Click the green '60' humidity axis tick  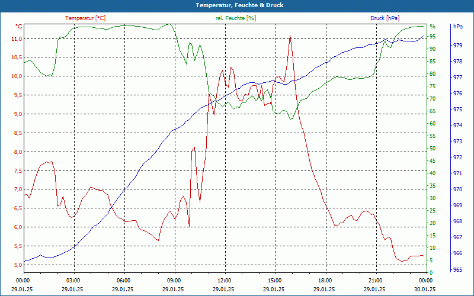tap(433, 124)
